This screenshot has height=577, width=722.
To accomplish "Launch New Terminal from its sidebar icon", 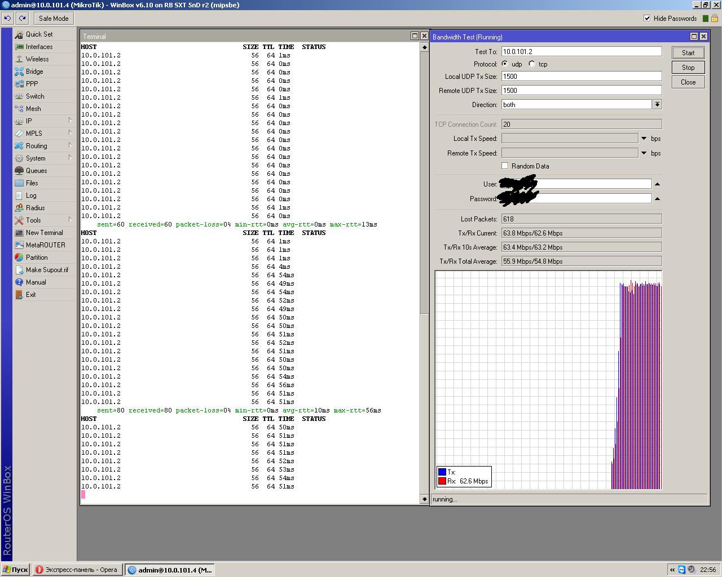I will 19,233.
